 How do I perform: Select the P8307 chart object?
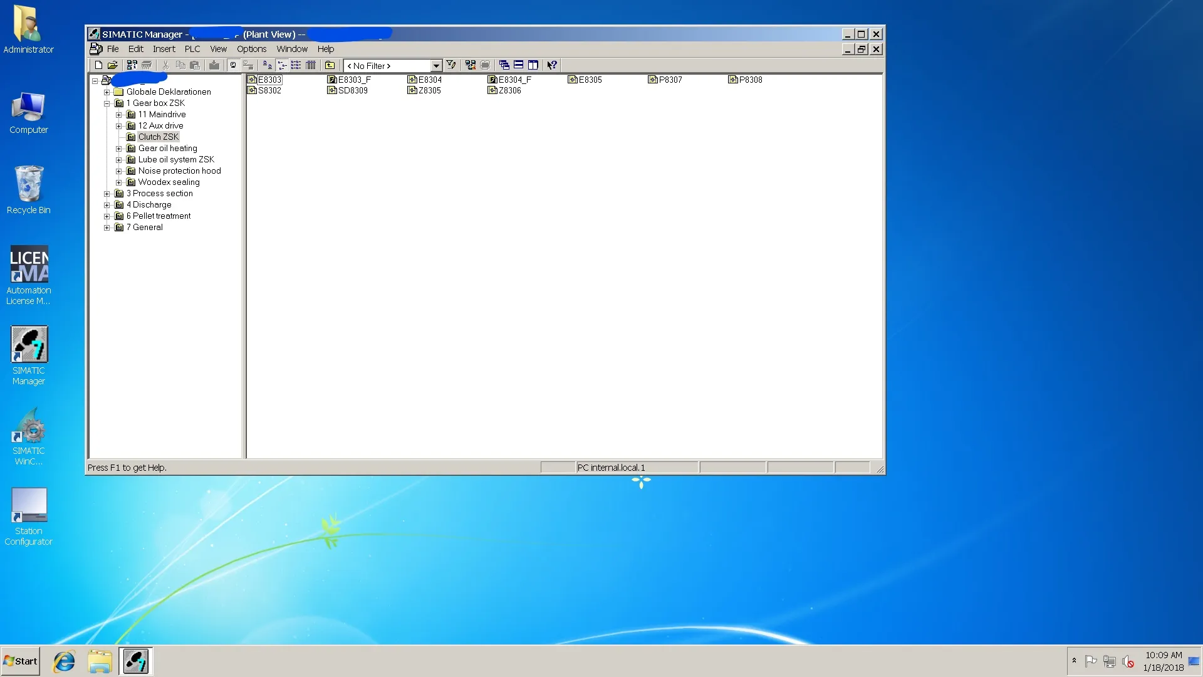665,80
